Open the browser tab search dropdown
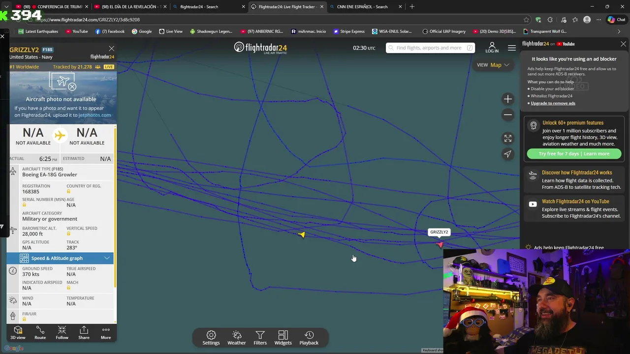Screen dimensions: 630x354 [6, 7]
